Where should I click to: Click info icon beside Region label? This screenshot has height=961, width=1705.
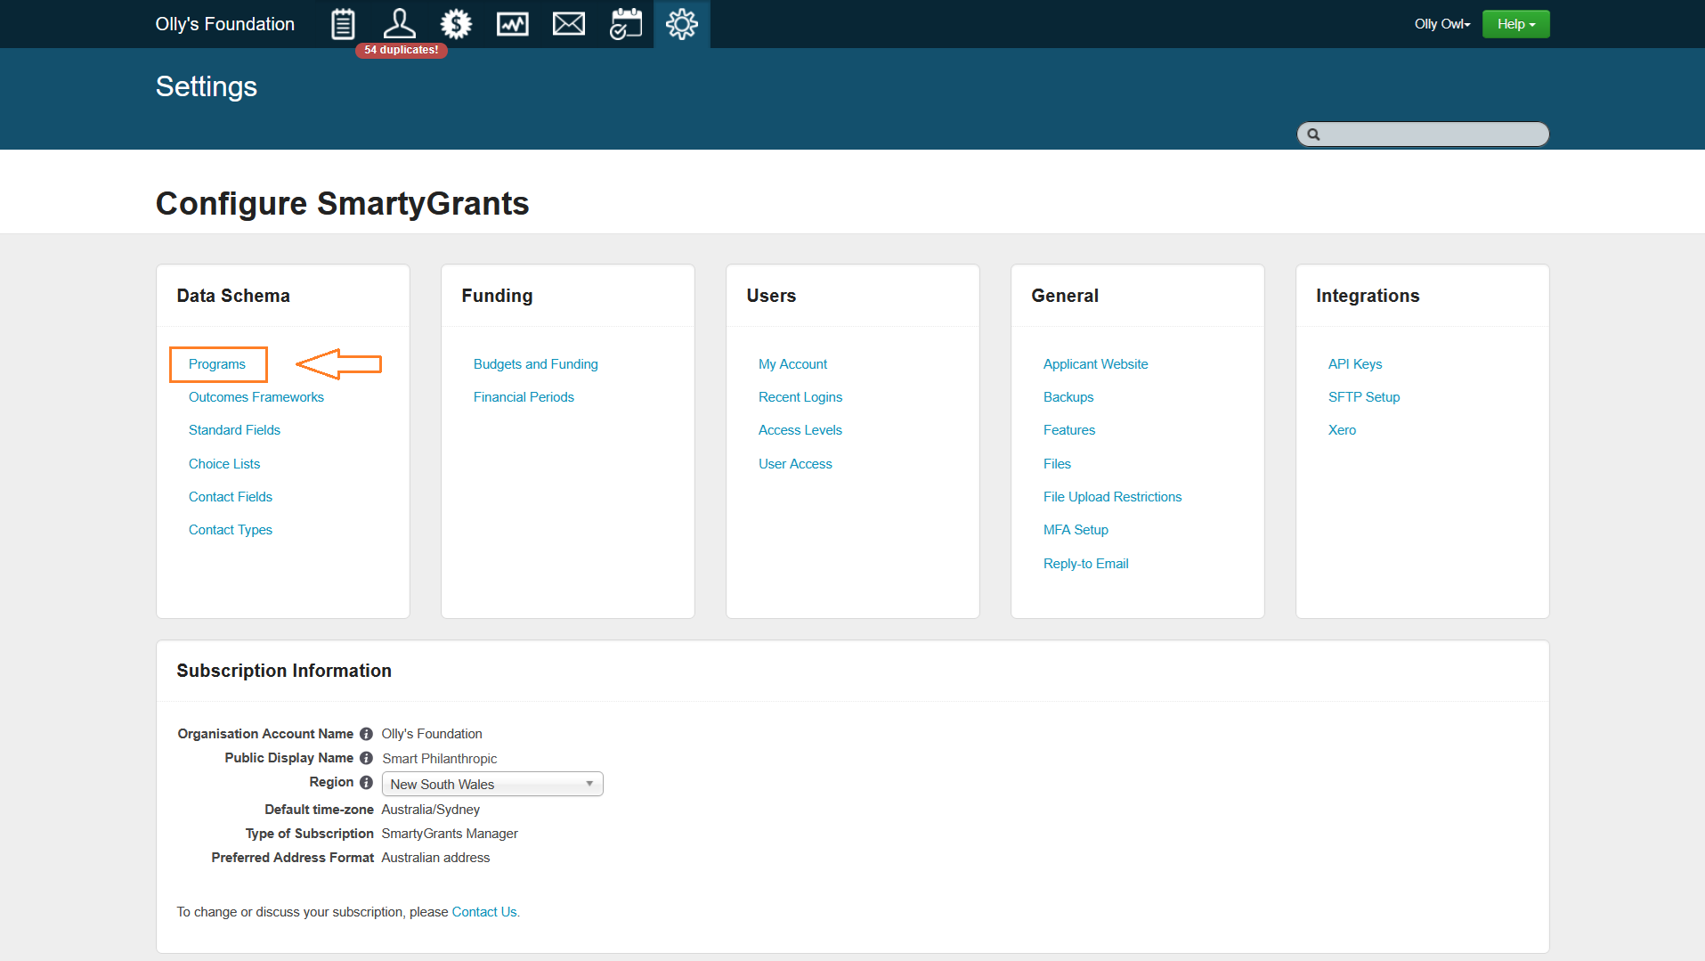(x=366, y=782)
